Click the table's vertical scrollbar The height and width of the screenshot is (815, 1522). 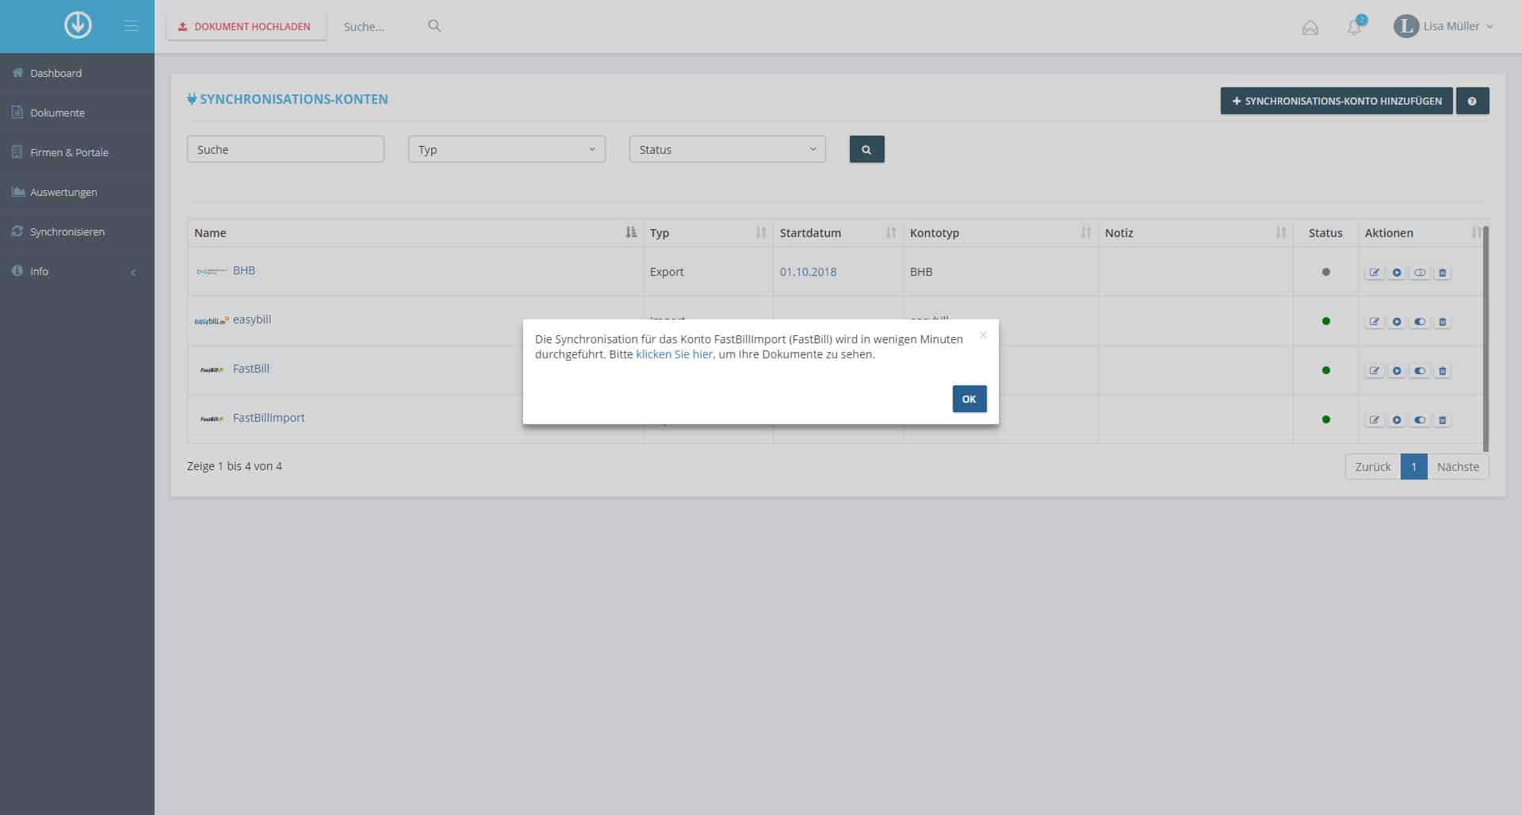[x=1486, y=339]
